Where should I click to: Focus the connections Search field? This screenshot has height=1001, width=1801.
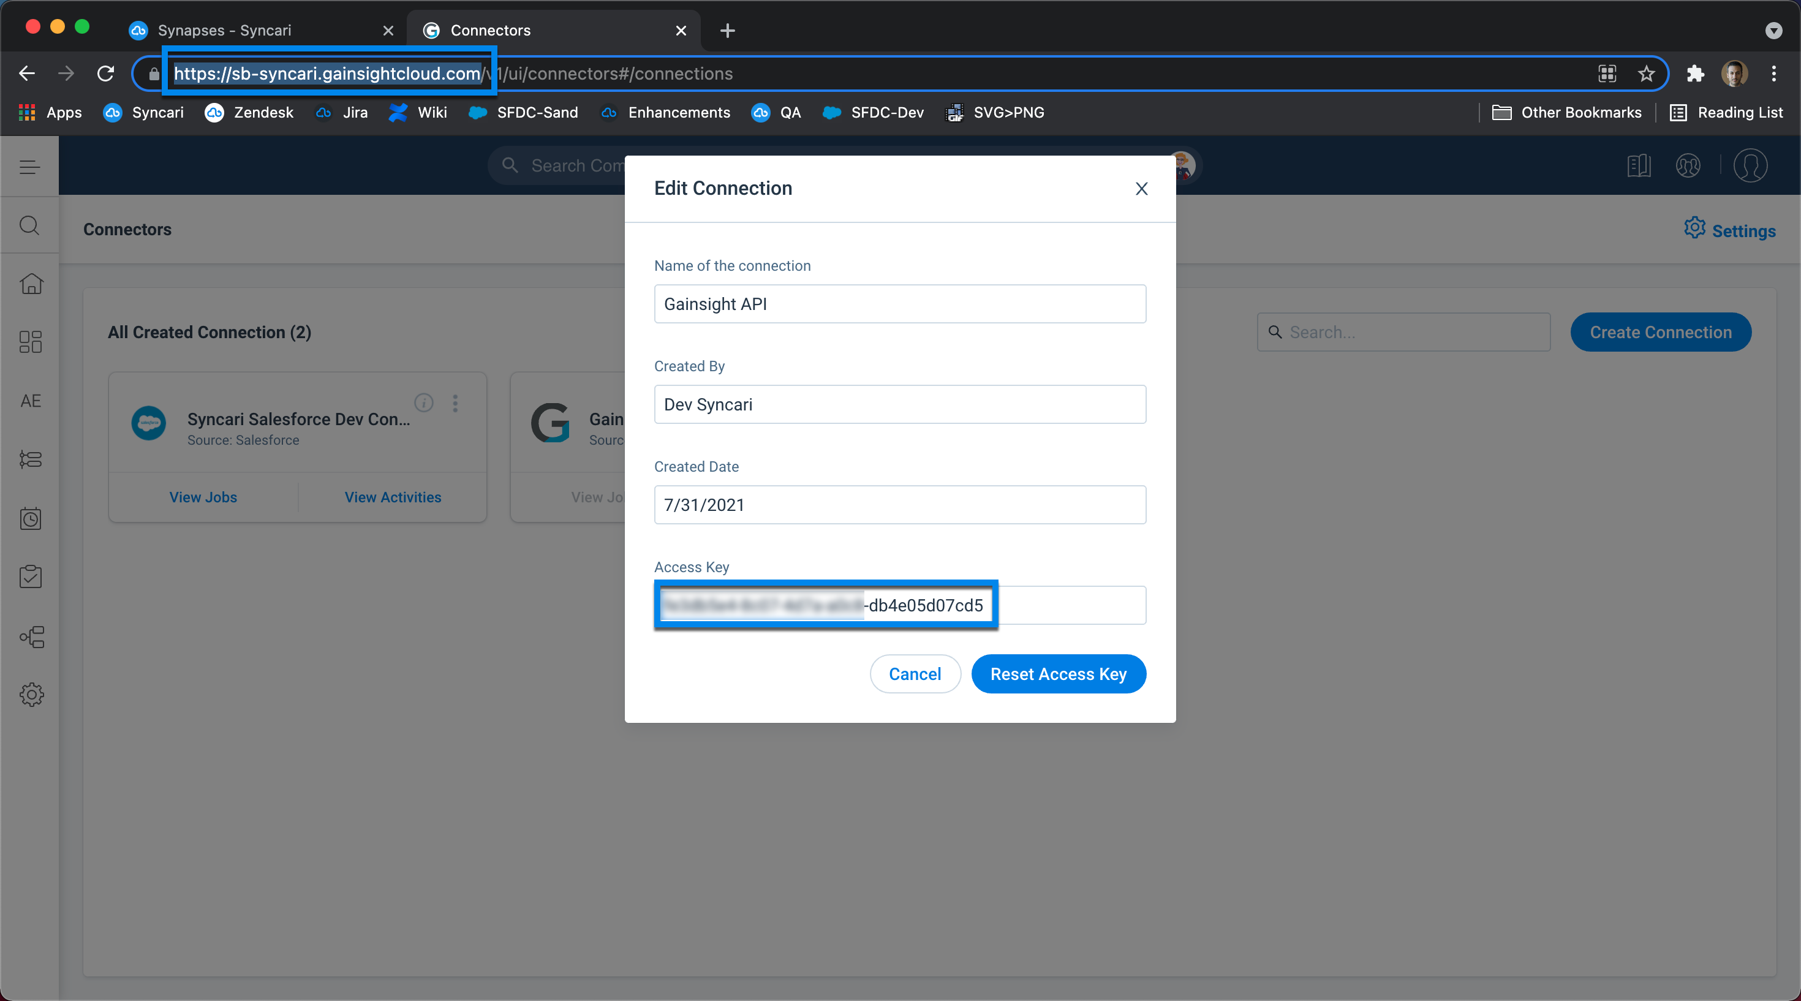1404,332
